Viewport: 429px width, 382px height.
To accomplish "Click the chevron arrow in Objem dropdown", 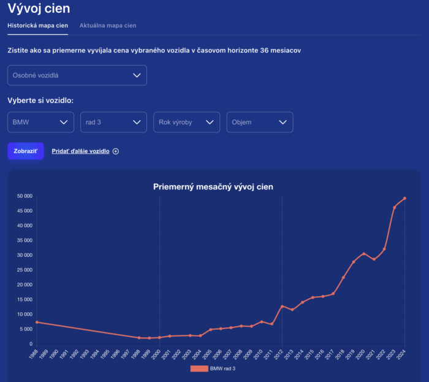I will [283, 122].
